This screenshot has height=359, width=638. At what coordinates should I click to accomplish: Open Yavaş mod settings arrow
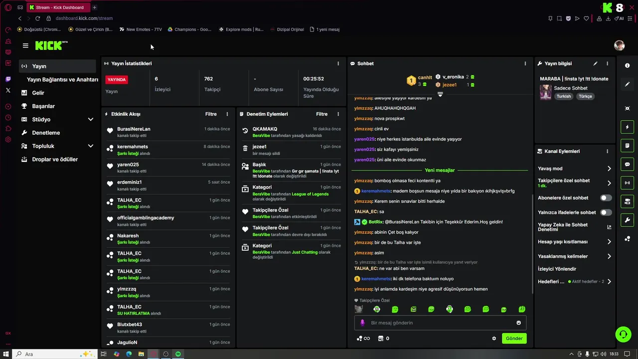pos(609,169)
